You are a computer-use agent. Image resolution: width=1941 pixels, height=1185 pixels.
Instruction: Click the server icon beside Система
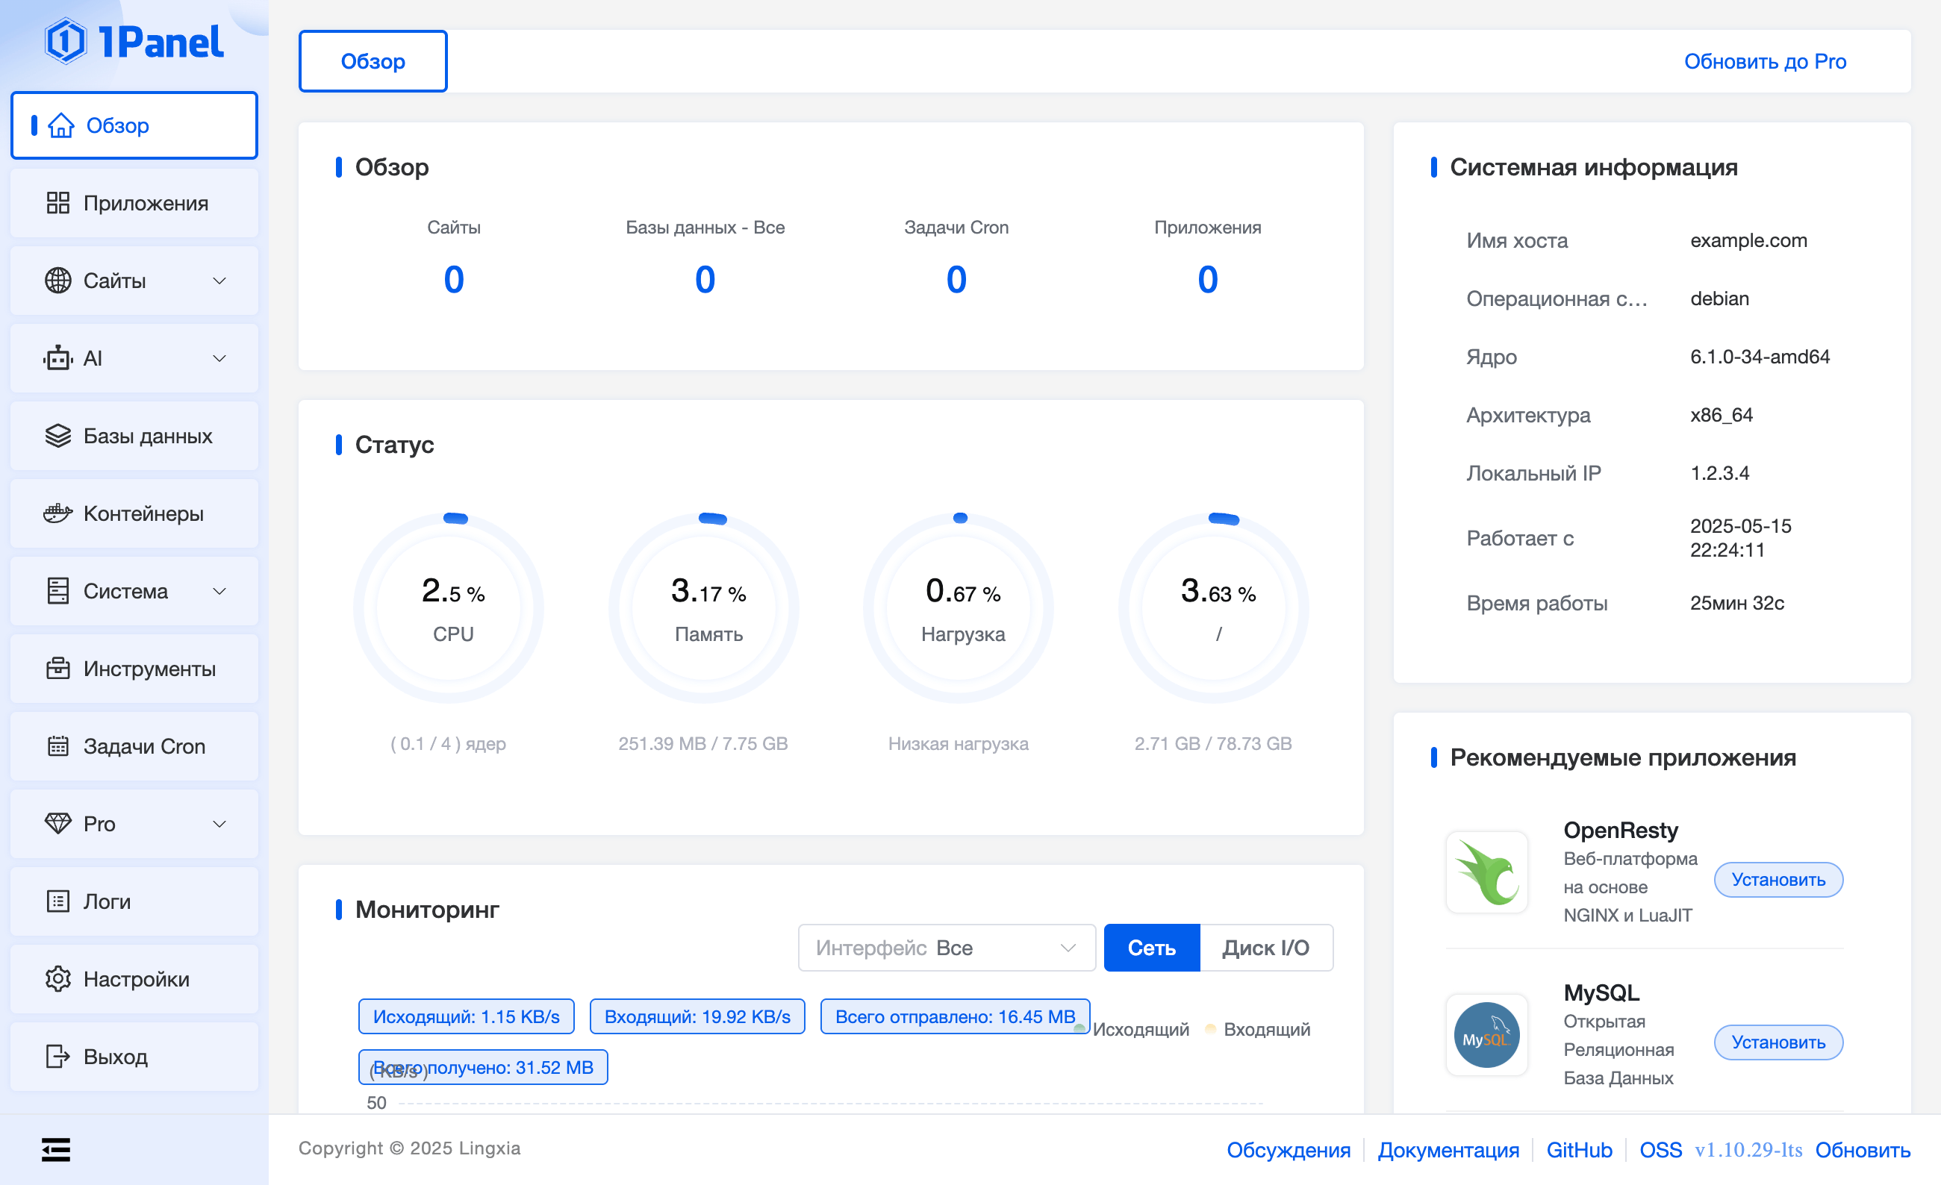point(57,590)
